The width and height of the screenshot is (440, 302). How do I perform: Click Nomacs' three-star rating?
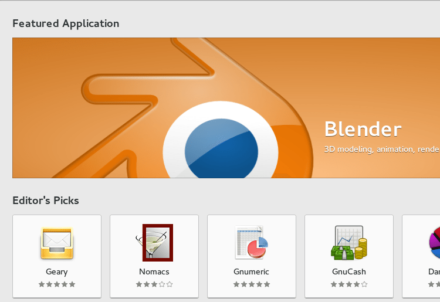point(154,284)
